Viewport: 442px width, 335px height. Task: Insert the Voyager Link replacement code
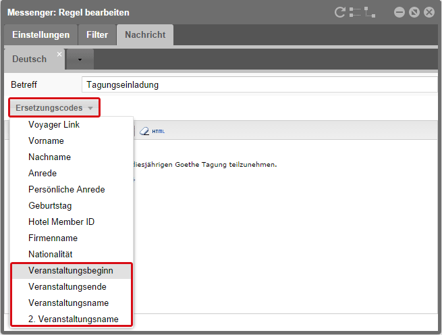click(54, 125)
